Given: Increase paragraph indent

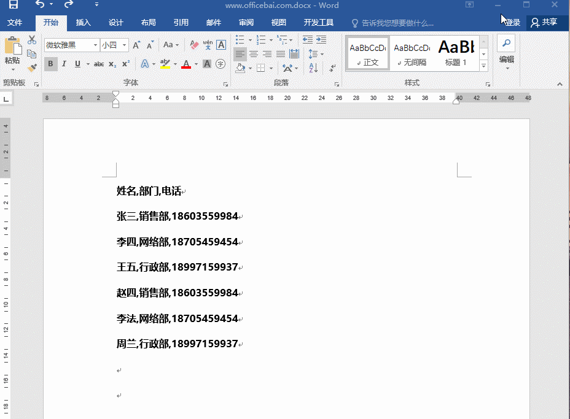Looking at the screenshot, I should tap(321, 40).
